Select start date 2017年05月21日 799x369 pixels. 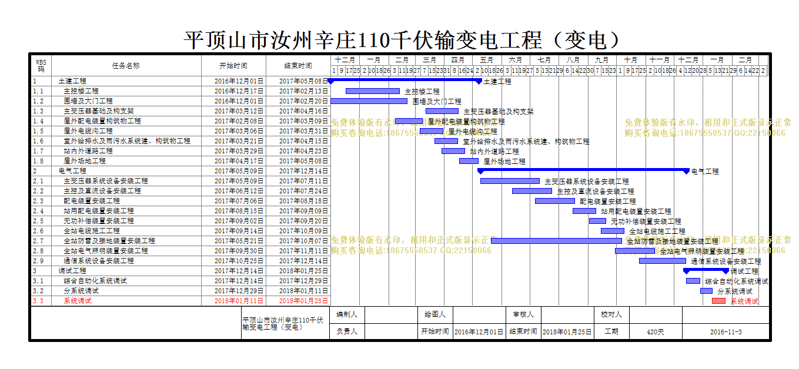[x=239, y=241]
